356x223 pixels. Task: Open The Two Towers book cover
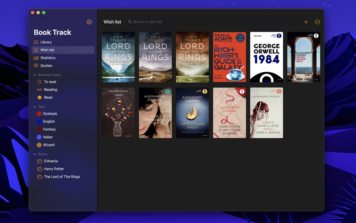click(155, 57)
